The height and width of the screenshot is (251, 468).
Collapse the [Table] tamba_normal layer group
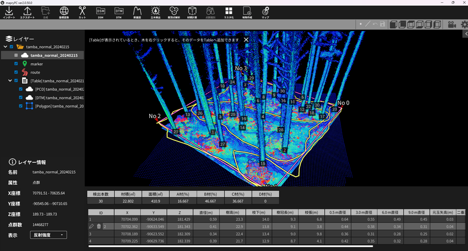click(10, 81)
